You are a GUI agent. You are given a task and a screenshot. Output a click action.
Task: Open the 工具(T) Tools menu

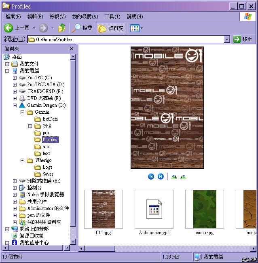(x=112, y=17)
